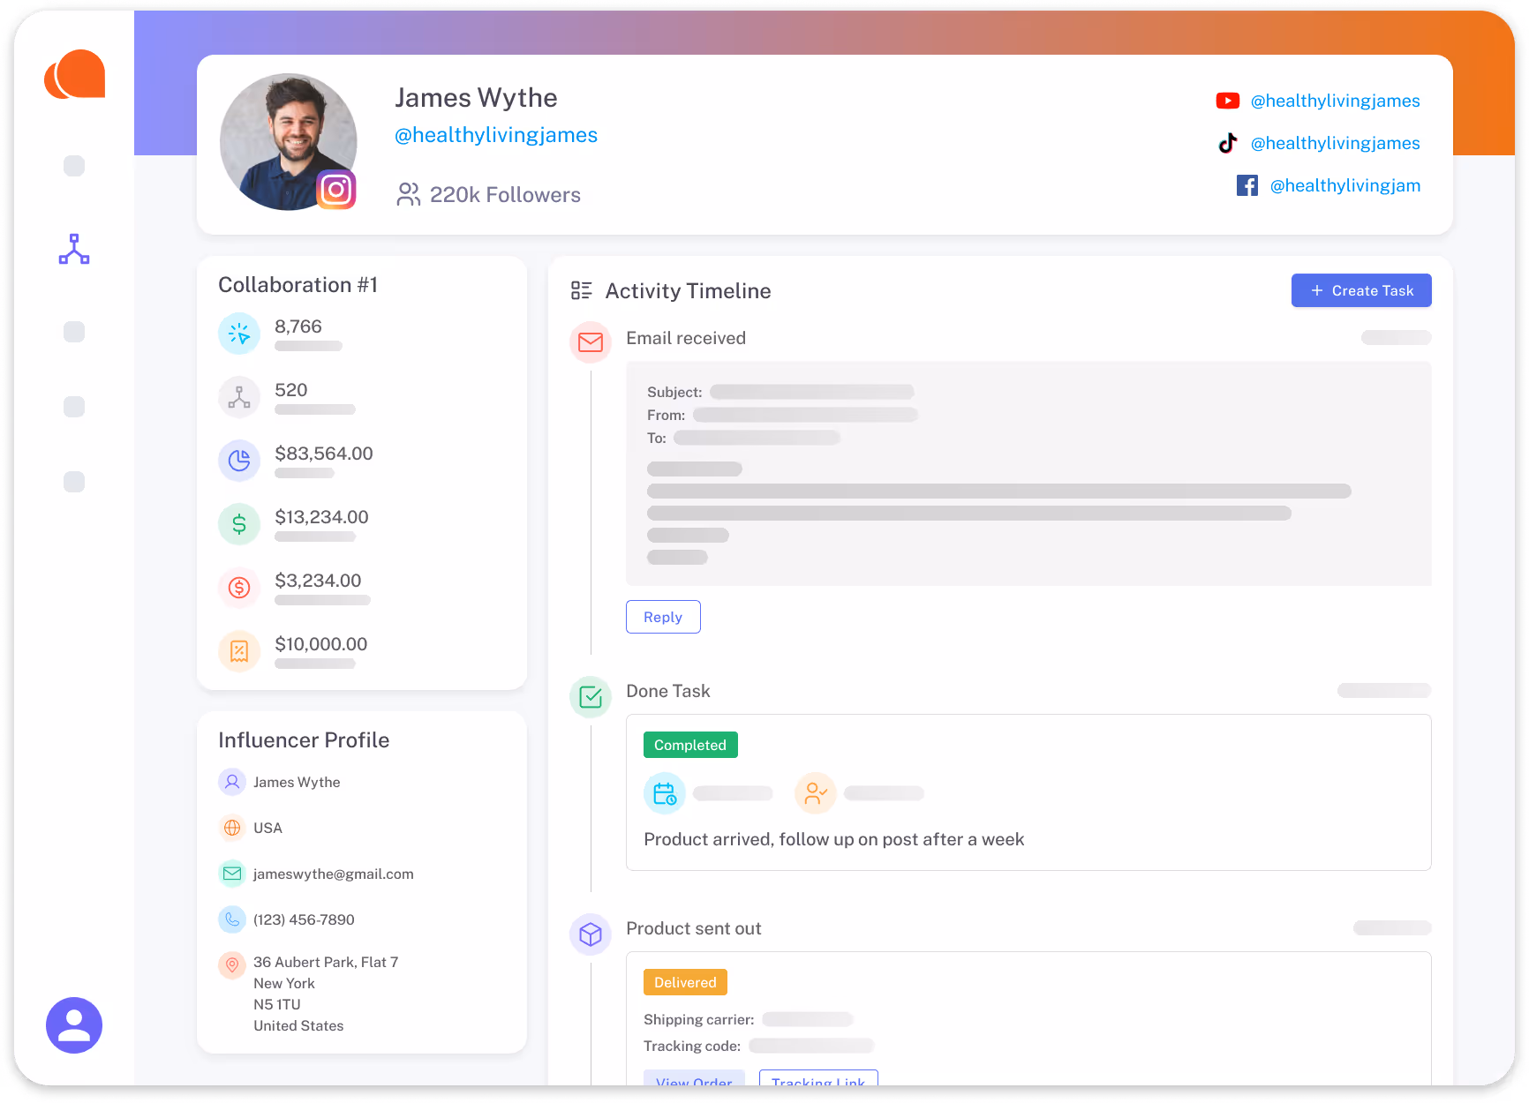Screen dimensions: 1529x1103
Task: Click the YouTube icon
Action: point(1228,101)
